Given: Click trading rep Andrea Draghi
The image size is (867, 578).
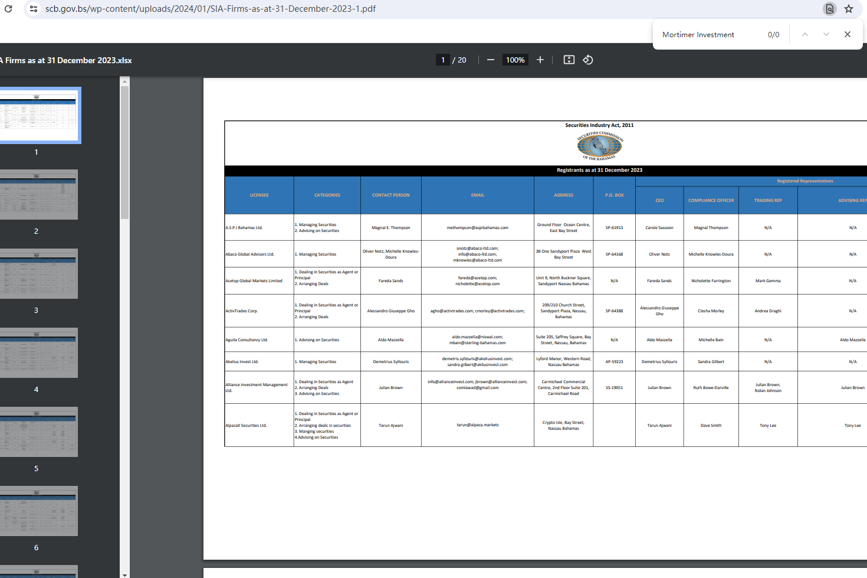Looking at the screenshot, I should tap(768, 311).
